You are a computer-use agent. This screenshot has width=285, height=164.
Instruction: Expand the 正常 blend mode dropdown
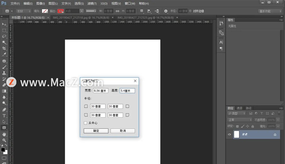[x=240, y=120]
